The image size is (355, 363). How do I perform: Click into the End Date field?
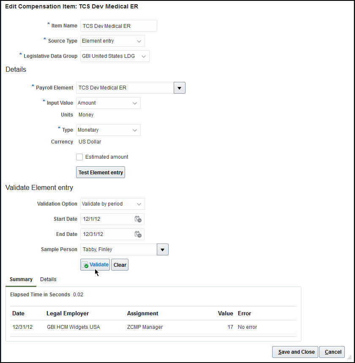tap(106, 234)
